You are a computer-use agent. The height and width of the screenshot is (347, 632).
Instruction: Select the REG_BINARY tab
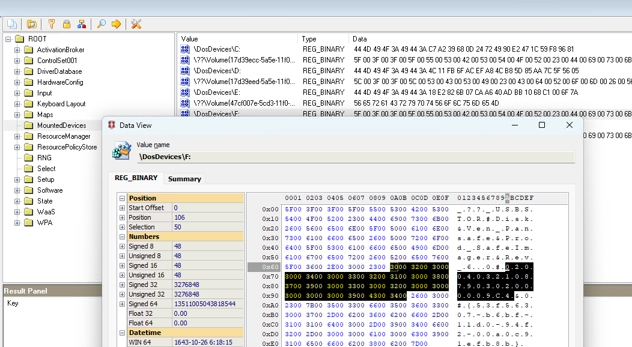(x=136, y=178)
